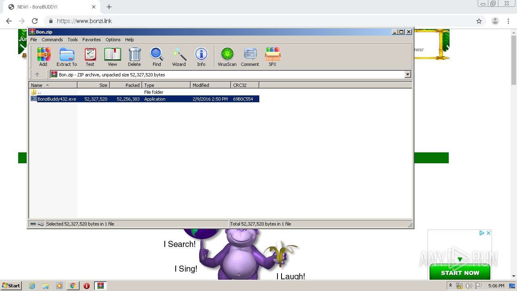
Task: Expand the archive path dropdown arrow
Action: click(x=408, y=74)
